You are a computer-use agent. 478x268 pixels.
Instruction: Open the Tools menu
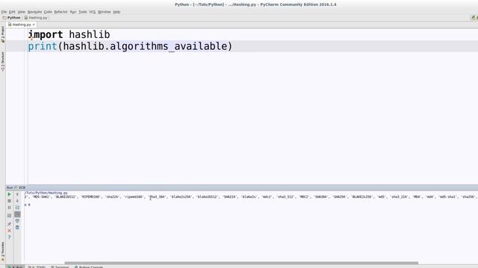83,12
